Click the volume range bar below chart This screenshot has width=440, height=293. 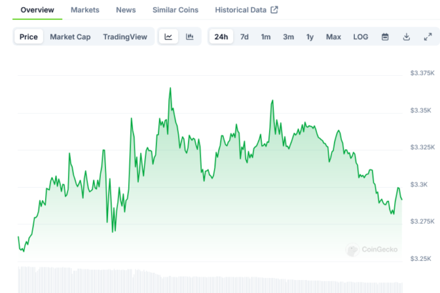coord(207,279)
